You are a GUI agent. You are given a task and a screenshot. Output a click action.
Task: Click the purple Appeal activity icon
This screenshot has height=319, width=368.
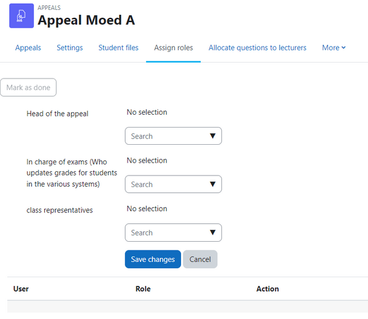tap(21, 16)
